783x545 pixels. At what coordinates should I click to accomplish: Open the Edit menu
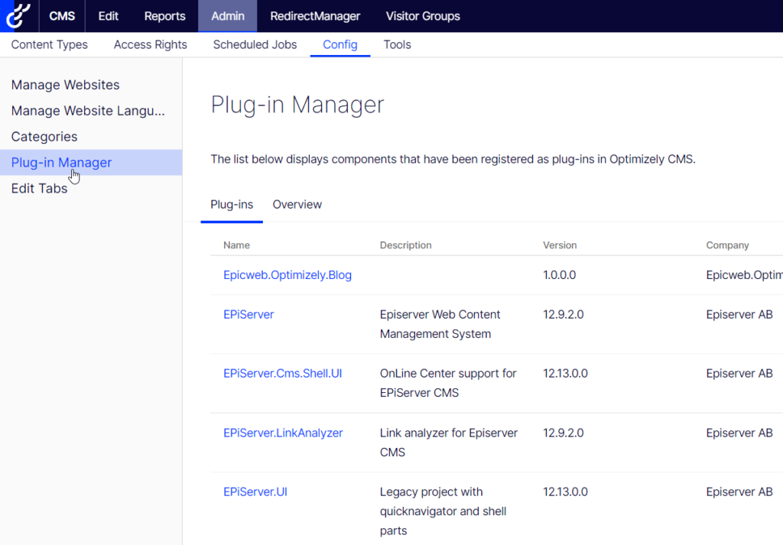(x=108, y=16)
